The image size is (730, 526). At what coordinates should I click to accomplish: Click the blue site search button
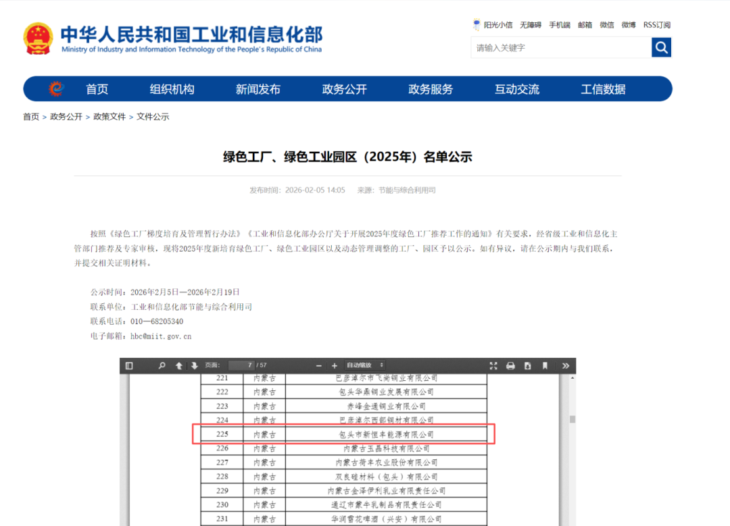[661, 47]
